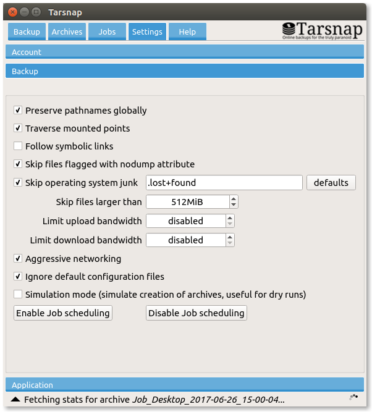Viewport: 372px width, 412px height.
Task: Click Disable Job scheduling button
Action: pos(197,313)
